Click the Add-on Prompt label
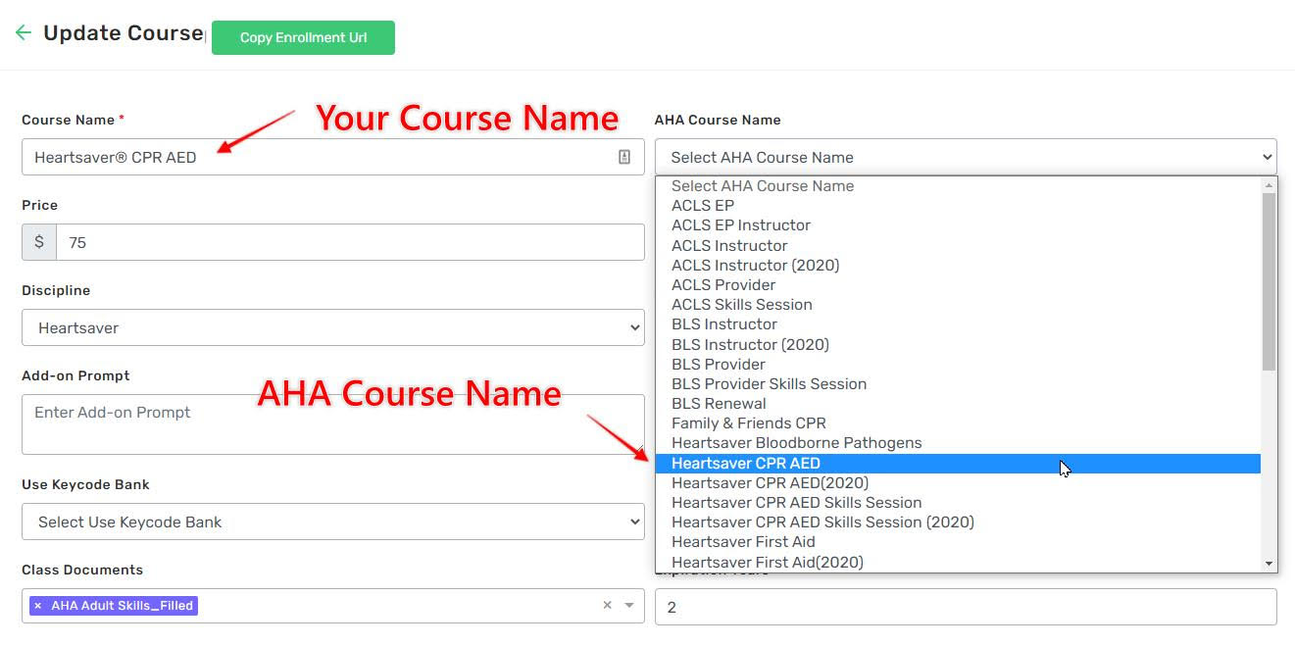 (75, 375)
